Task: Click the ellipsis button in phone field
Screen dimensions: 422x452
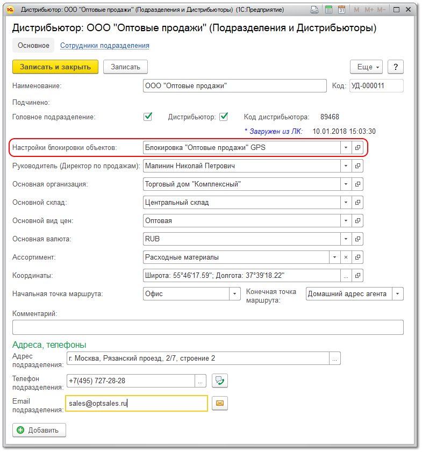Action: click(x=201, y=381)
